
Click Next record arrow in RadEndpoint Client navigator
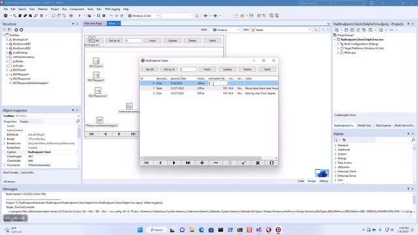coord(174,163)
